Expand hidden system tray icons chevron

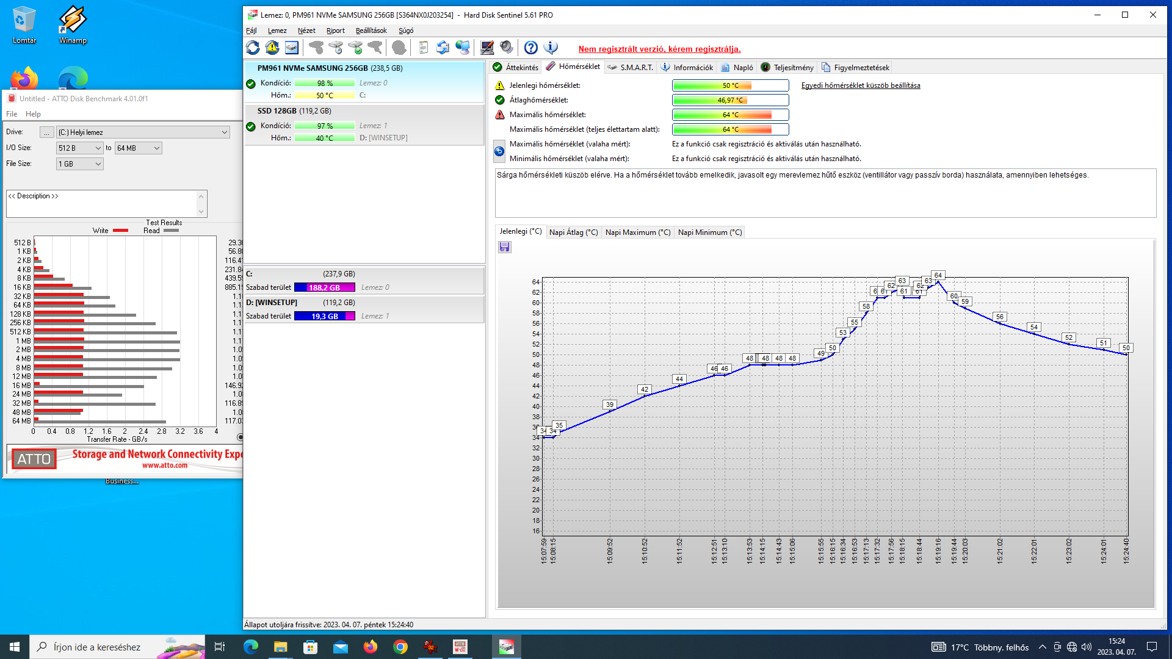1043,647
